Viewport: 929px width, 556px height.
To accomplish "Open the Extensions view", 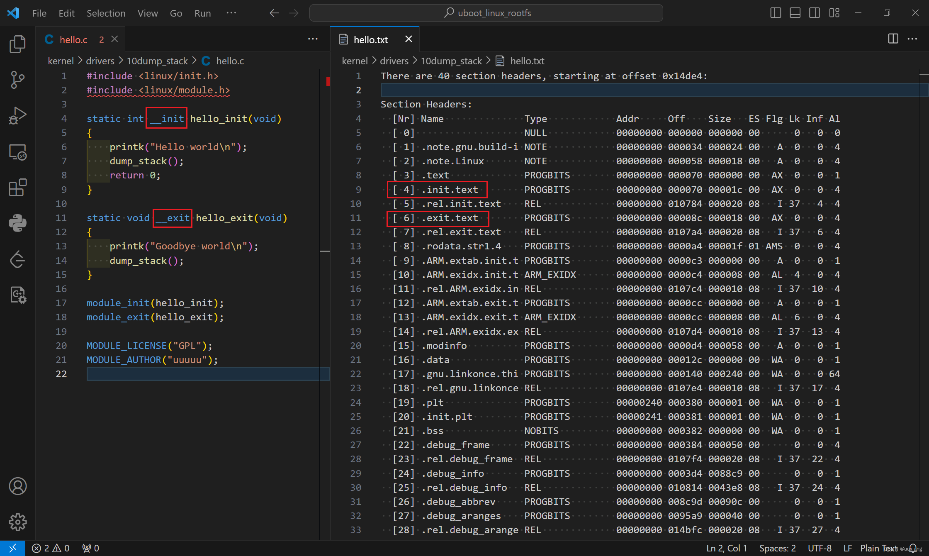I will point(17,188).
